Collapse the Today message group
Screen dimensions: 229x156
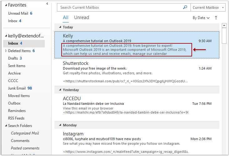(60, 27)
